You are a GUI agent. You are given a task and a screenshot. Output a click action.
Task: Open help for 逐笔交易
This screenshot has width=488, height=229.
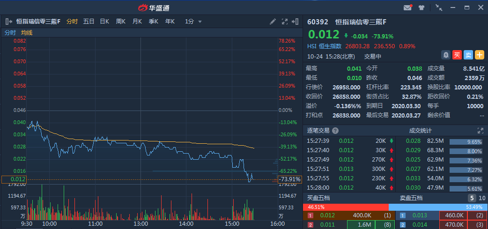[x=335, y=131]
